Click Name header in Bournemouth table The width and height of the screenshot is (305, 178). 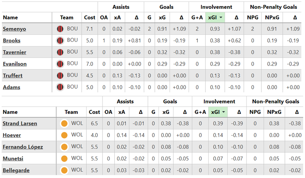coord(10,17)
